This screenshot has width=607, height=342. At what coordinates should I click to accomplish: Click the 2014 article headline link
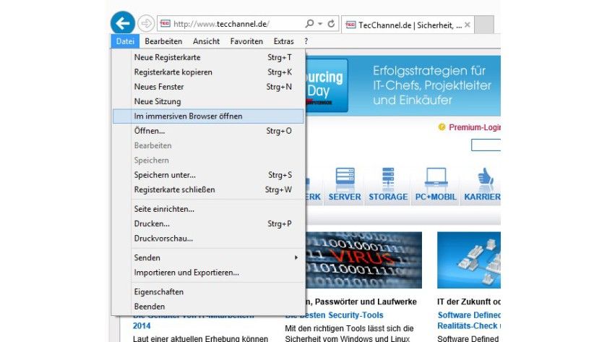pos(142,326)
